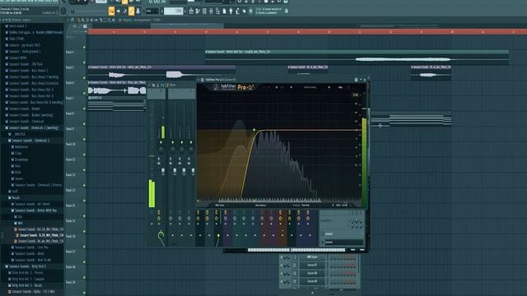Open the Tempo tapper icon
Screen dimensions: 527x296
[x=237, y=11]
